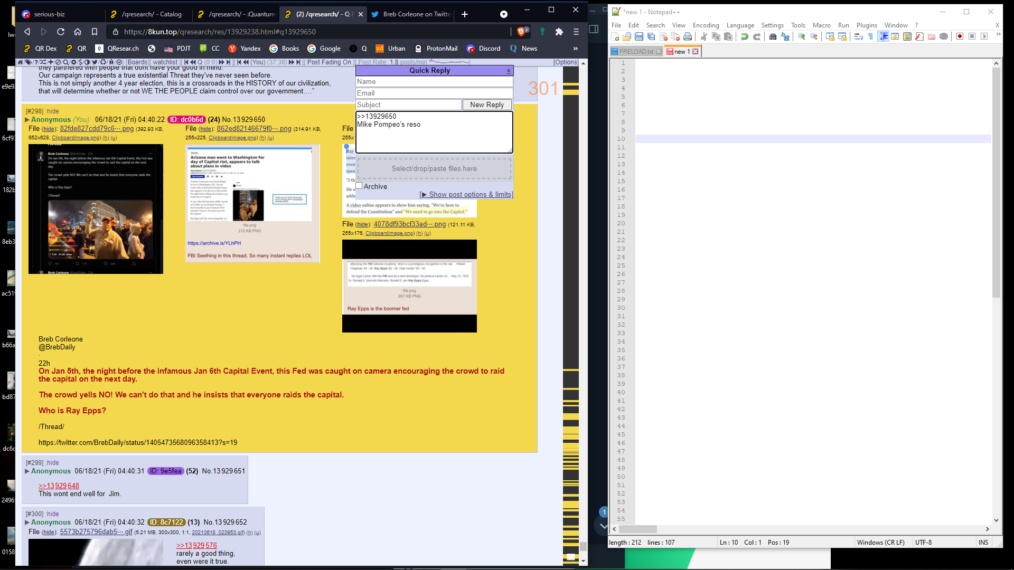
Task: Open the Boards dropdown in board toolbar
Action: [137, 62]
